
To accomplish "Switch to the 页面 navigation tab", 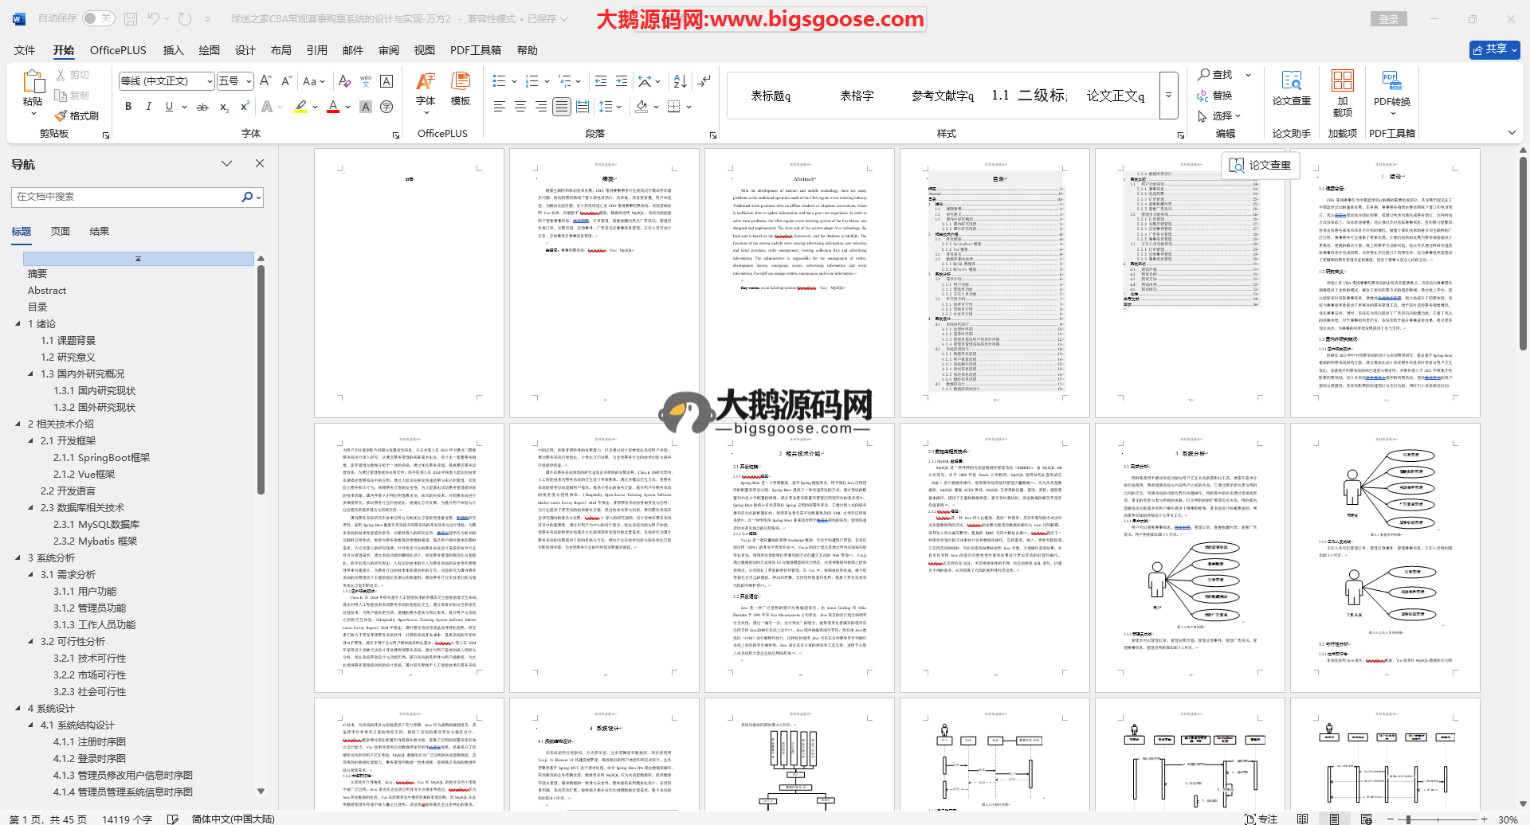I will (61, 232).
